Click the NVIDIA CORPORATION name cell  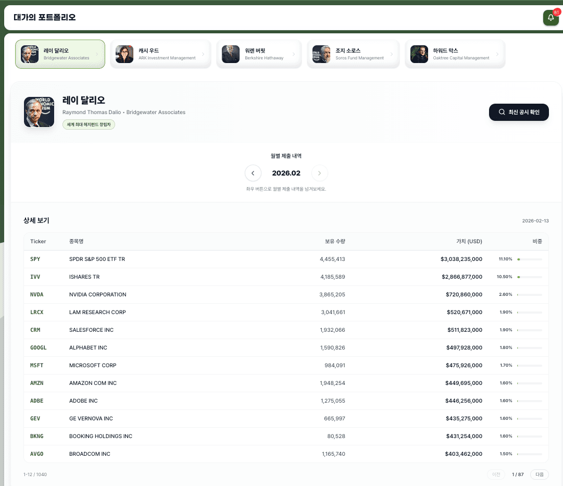pyautogui.click(x=98, y=294)
